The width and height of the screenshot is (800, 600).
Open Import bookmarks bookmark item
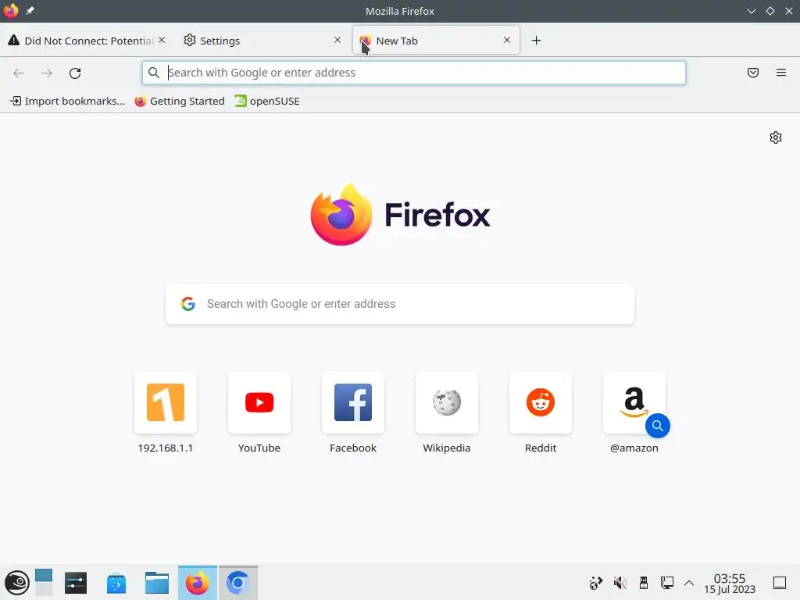tap(68, 101)
